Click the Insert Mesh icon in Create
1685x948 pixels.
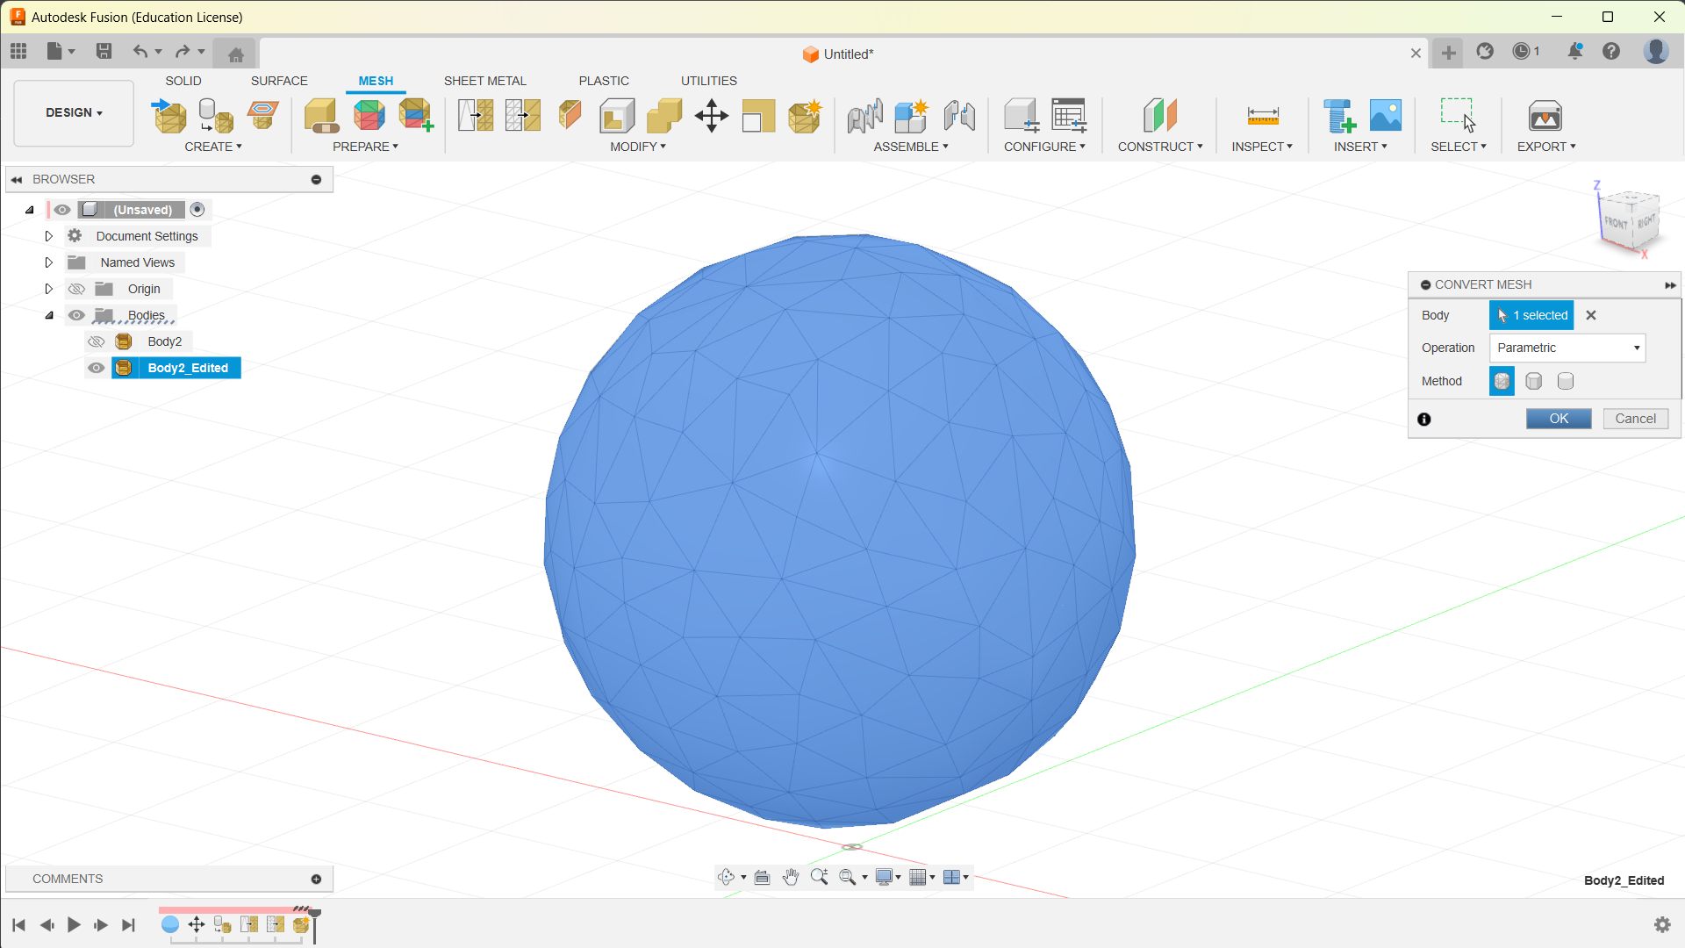point(169,116)
